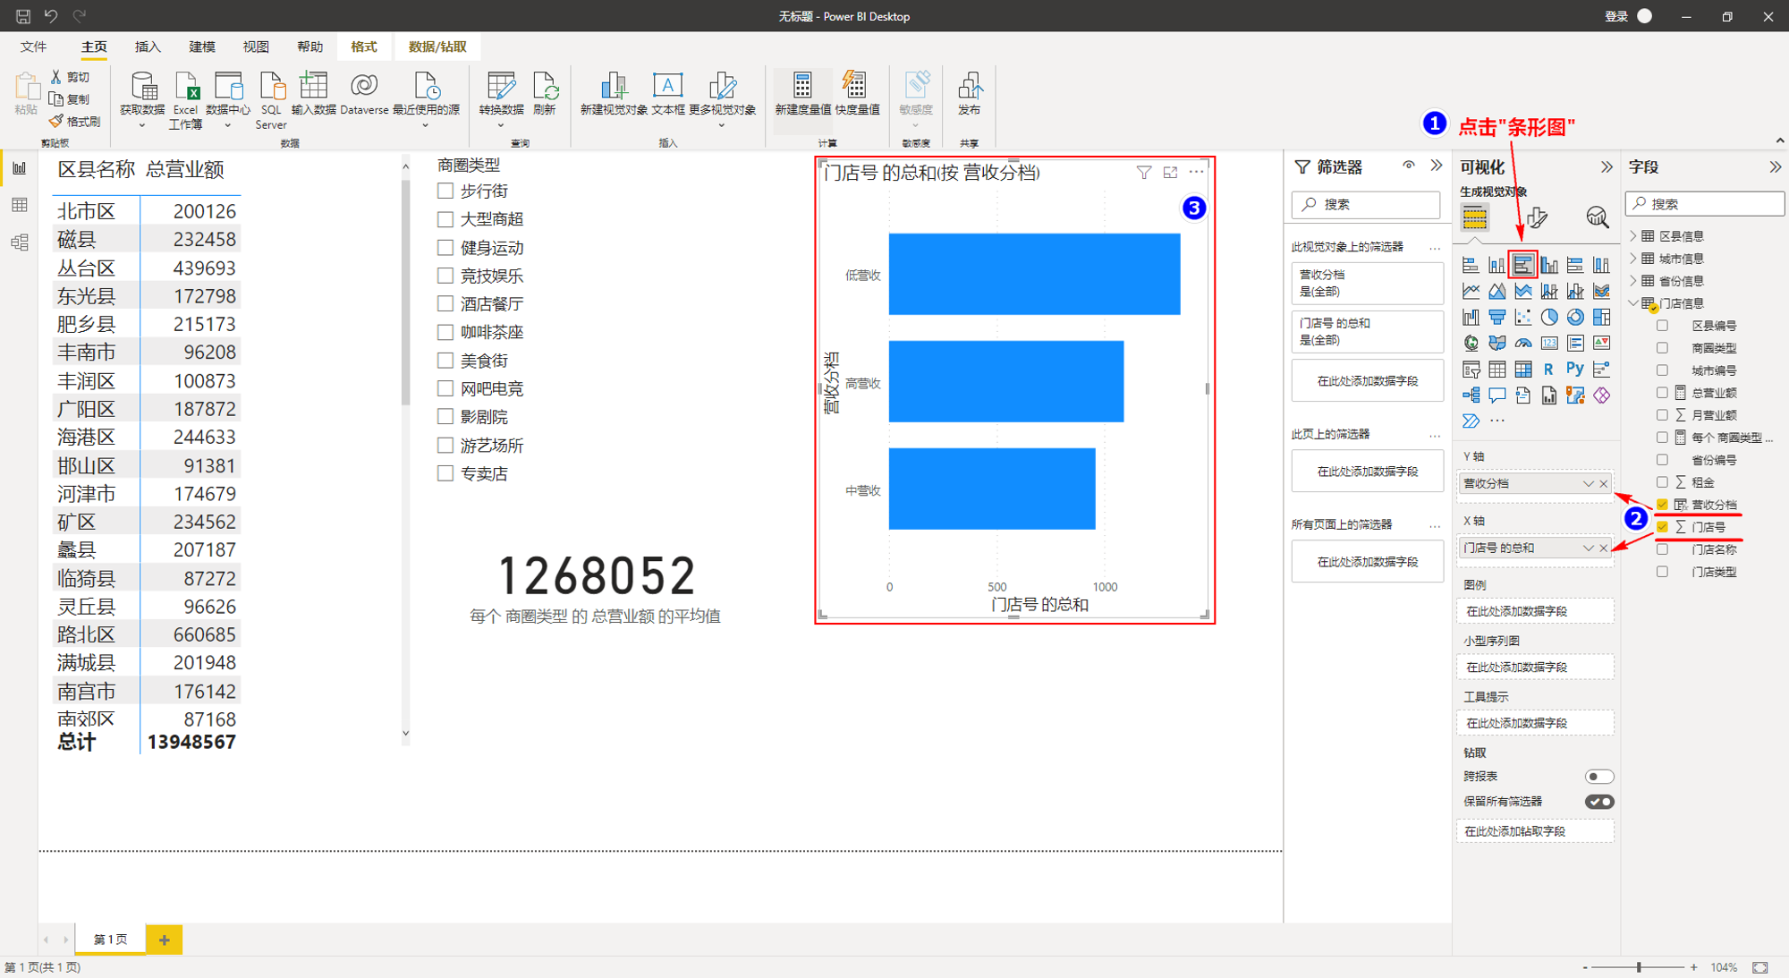Screen dimensions: 1789x978
Task: Open the 插入 ribbon tab
Action: click(148, 47)
